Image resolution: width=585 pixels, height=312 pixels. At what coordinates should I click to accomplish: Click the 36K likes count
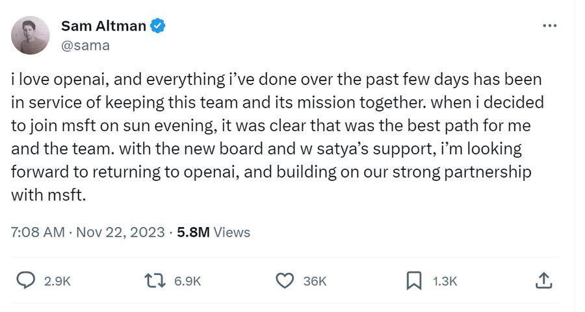pos(315,281)
